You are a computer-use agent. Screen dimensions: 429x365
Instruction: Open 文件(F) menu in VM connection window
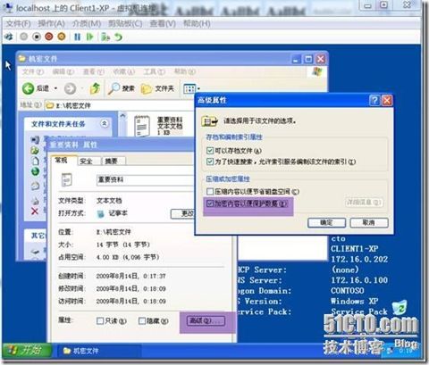point(19,23)
